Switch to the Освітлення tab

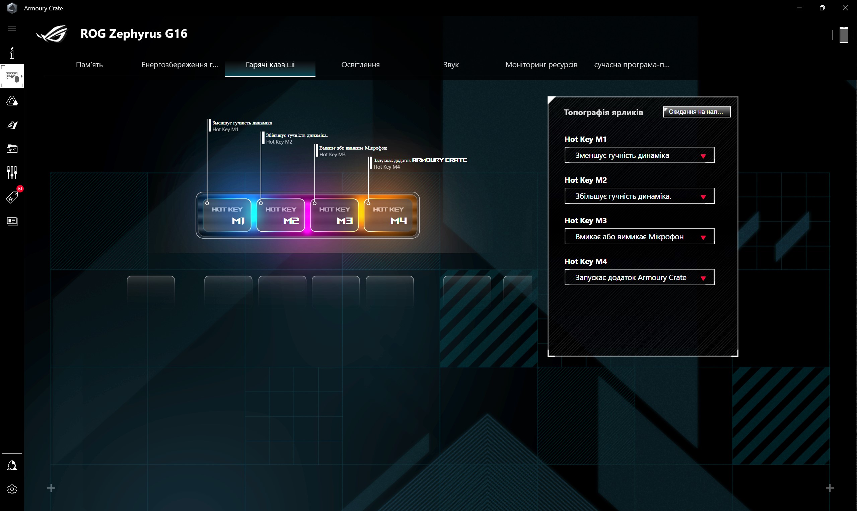[x=360, y=65]
